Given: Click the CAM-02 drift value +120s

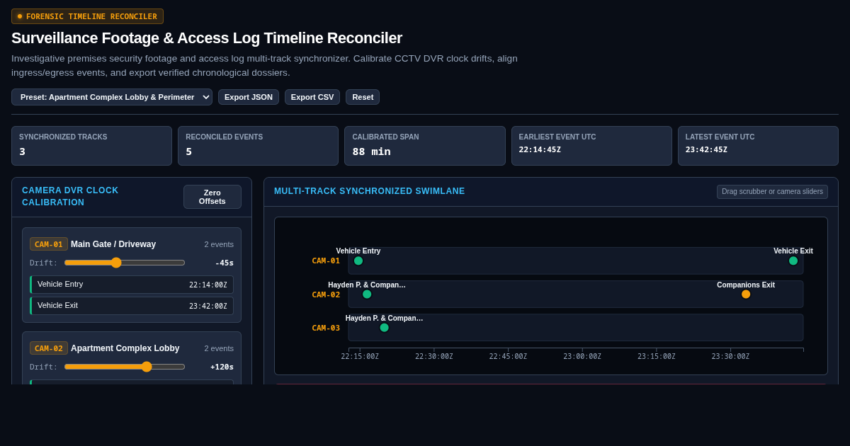Looking at the screenshot, I should coord(222,367).
